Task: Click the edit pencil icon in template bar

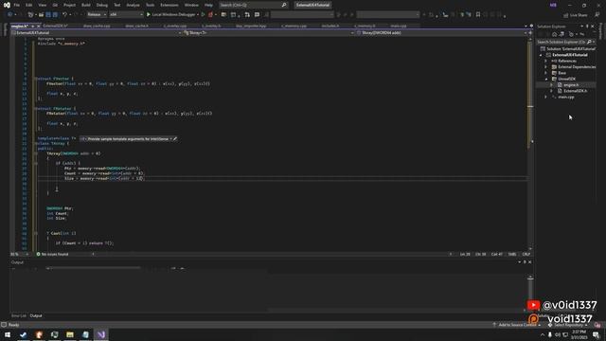Action: [175, 139]
